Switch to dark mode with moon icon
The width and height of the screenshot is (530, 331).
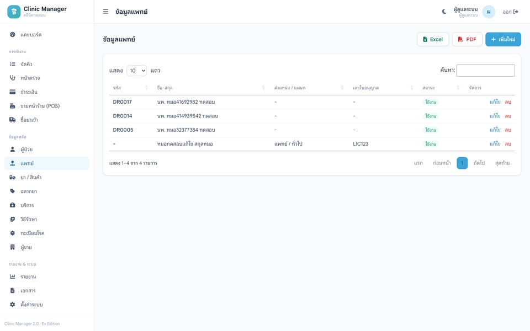point(444,12)
